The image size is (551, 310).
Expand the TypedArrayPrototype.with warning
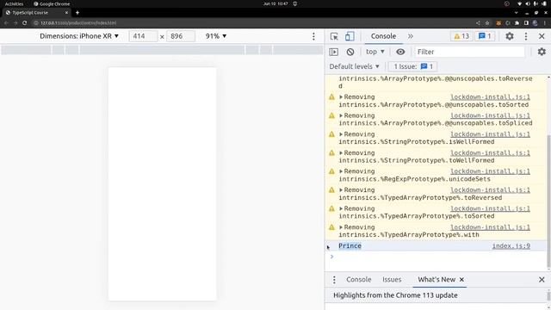341,227
